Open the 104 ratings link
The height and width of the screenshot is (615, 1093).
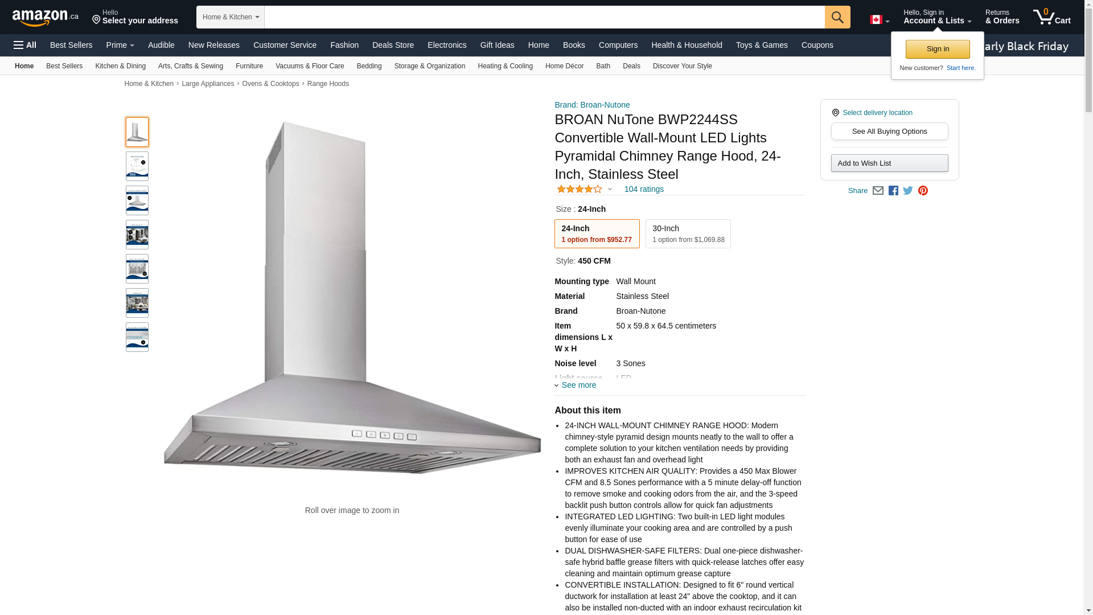pyautogui.click(x=644, y=189)
